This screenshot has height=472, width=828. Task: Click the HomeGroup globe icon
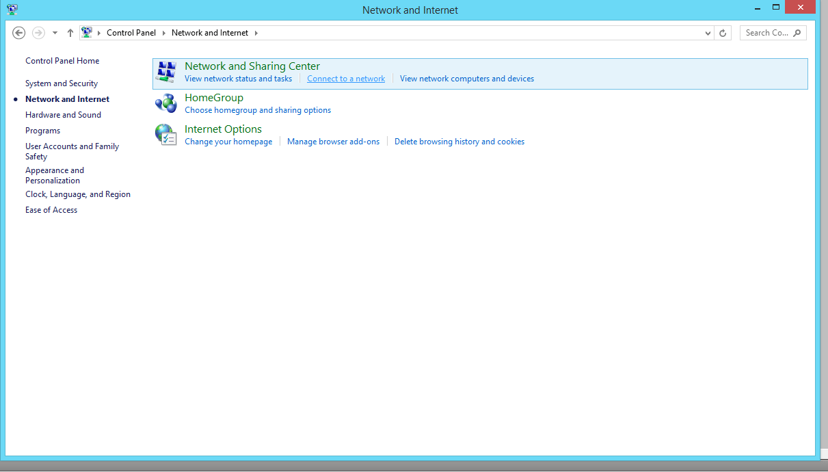(165, 103)
